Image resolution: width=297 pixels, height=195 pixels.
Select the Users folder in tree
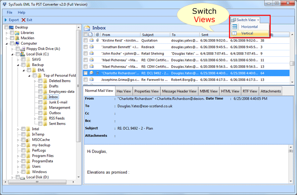coord(36,166)
